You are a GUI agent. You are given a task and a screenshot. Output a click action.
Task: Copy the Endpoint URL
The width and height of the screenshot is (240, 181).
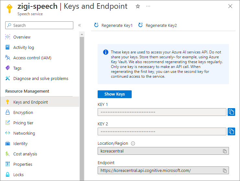point(224,171)
